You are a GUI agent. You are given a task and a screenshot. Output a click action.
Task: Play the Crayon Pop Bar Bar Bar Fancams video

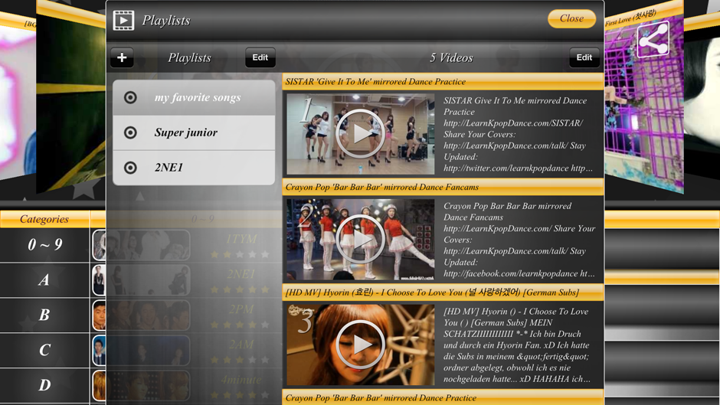click(360, 240)
